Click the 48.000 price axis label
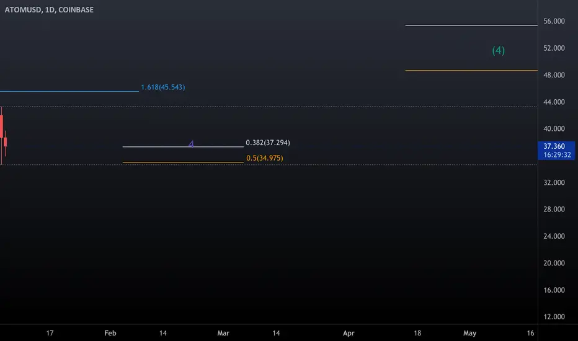The image size is (578, 341). tap(554, 75)
